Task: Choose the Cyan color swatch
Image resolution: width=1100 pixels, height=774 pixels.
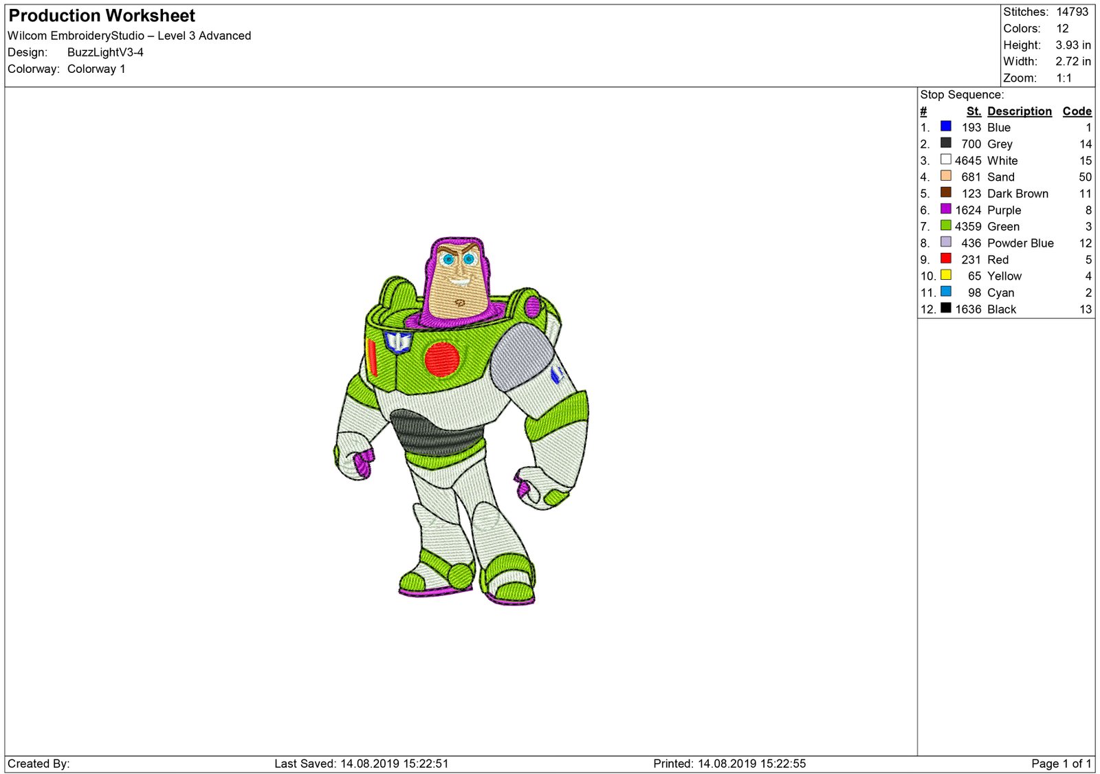Action: [946, 291]
